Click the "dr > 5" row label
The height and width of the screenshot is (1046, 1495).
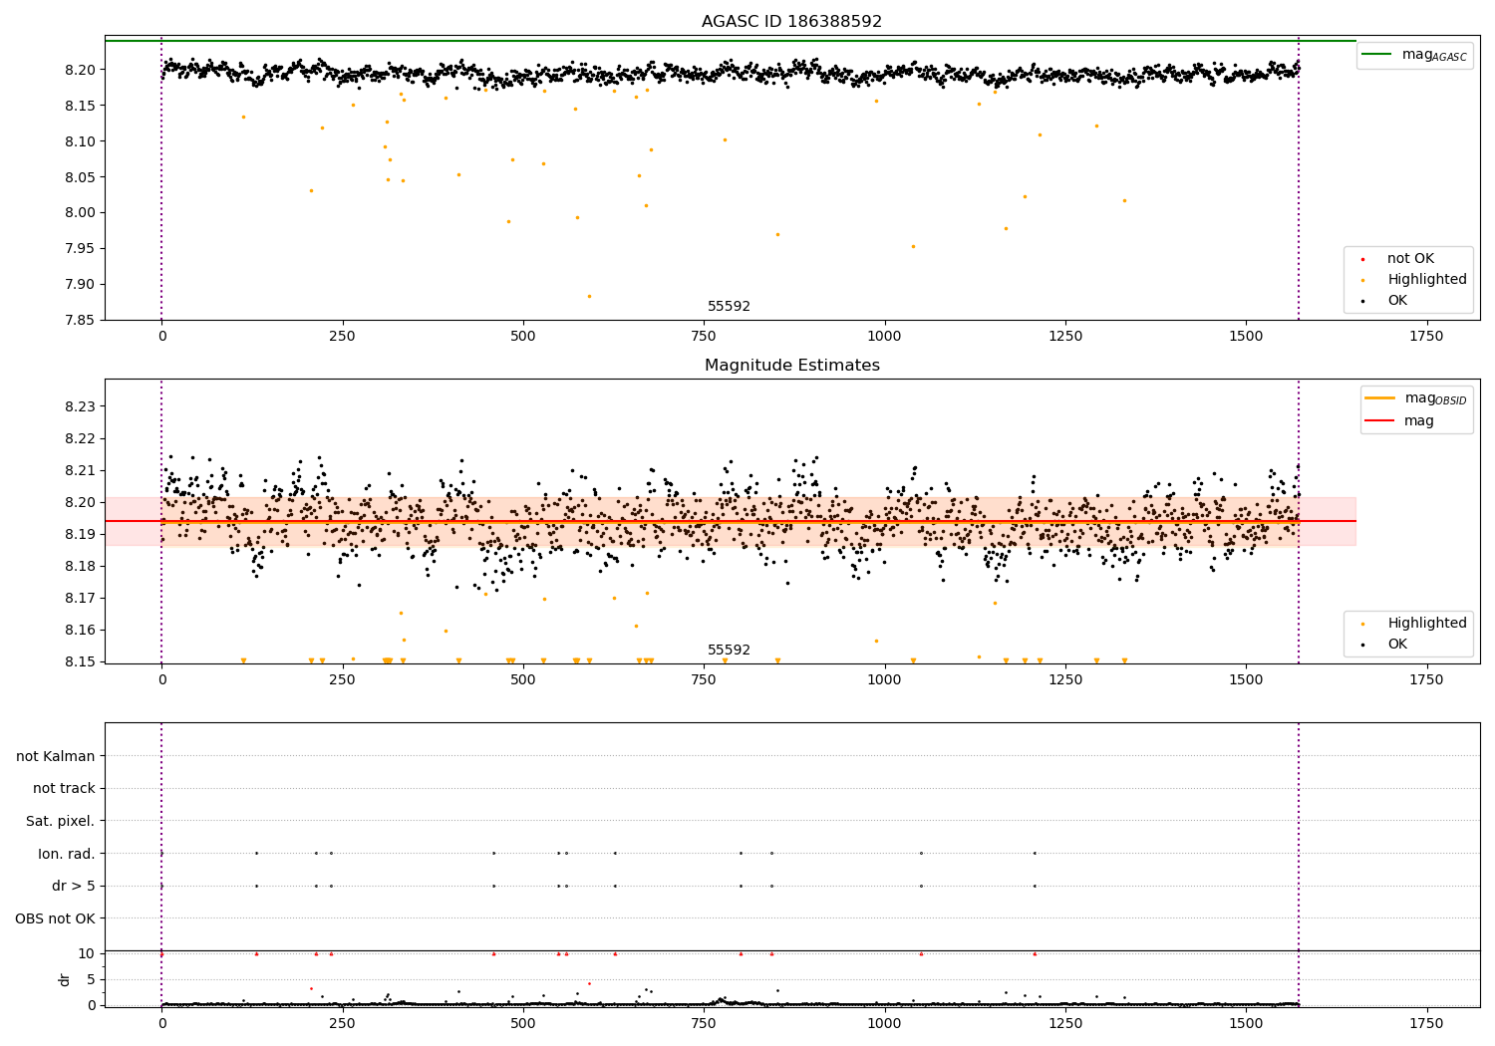(x=74, y=886)
